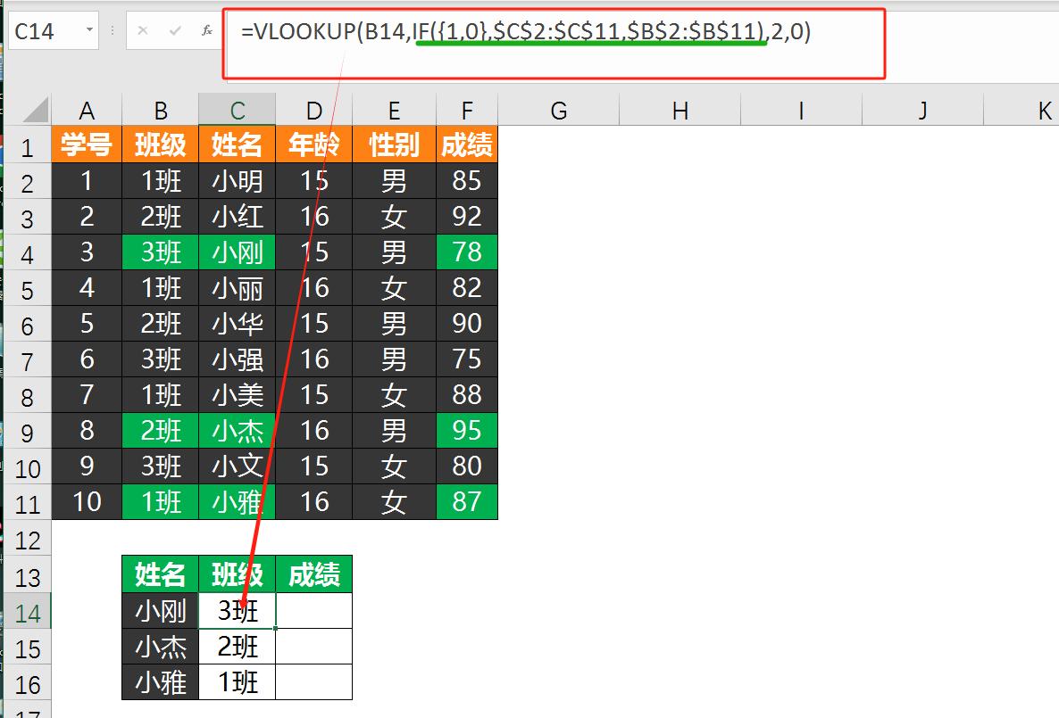
Task: Select row 16 header
Action: [27, 684]
